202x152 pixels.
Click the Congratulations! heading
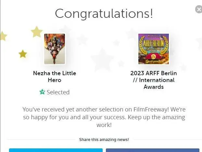104,14
